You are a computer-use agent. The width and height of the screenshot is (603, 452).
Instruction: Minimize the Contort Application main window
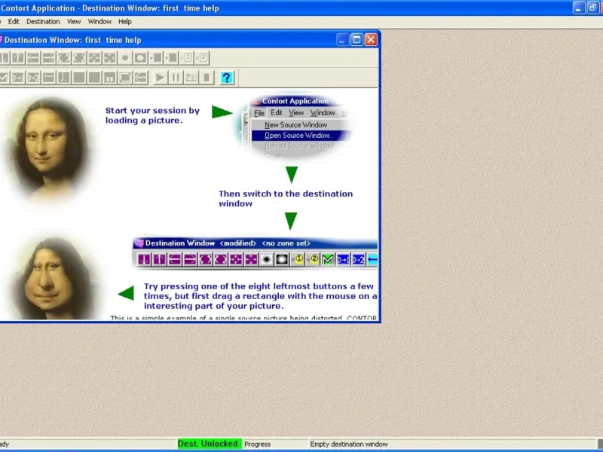point(579,8)
